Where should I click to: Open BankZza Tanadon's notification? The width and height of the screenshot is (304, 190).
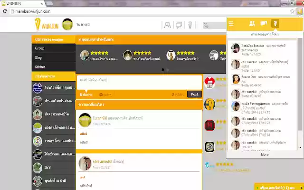(x=262, y=49)
